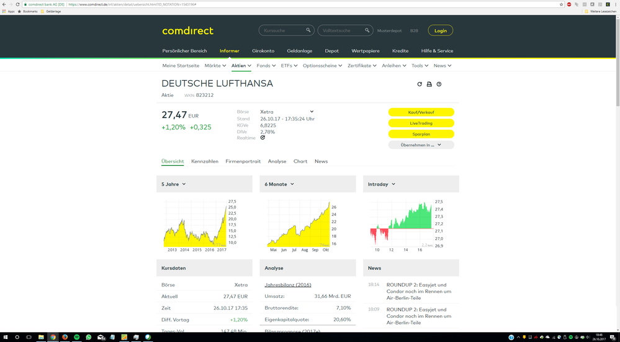This screenshot has height=342, width=620.
Task: Click the comdirect logo
Action: point(187,30)
